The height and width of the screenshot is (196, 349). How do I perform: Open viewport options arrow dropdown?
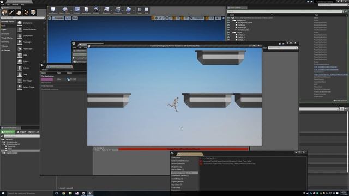(x=50, y=18)
